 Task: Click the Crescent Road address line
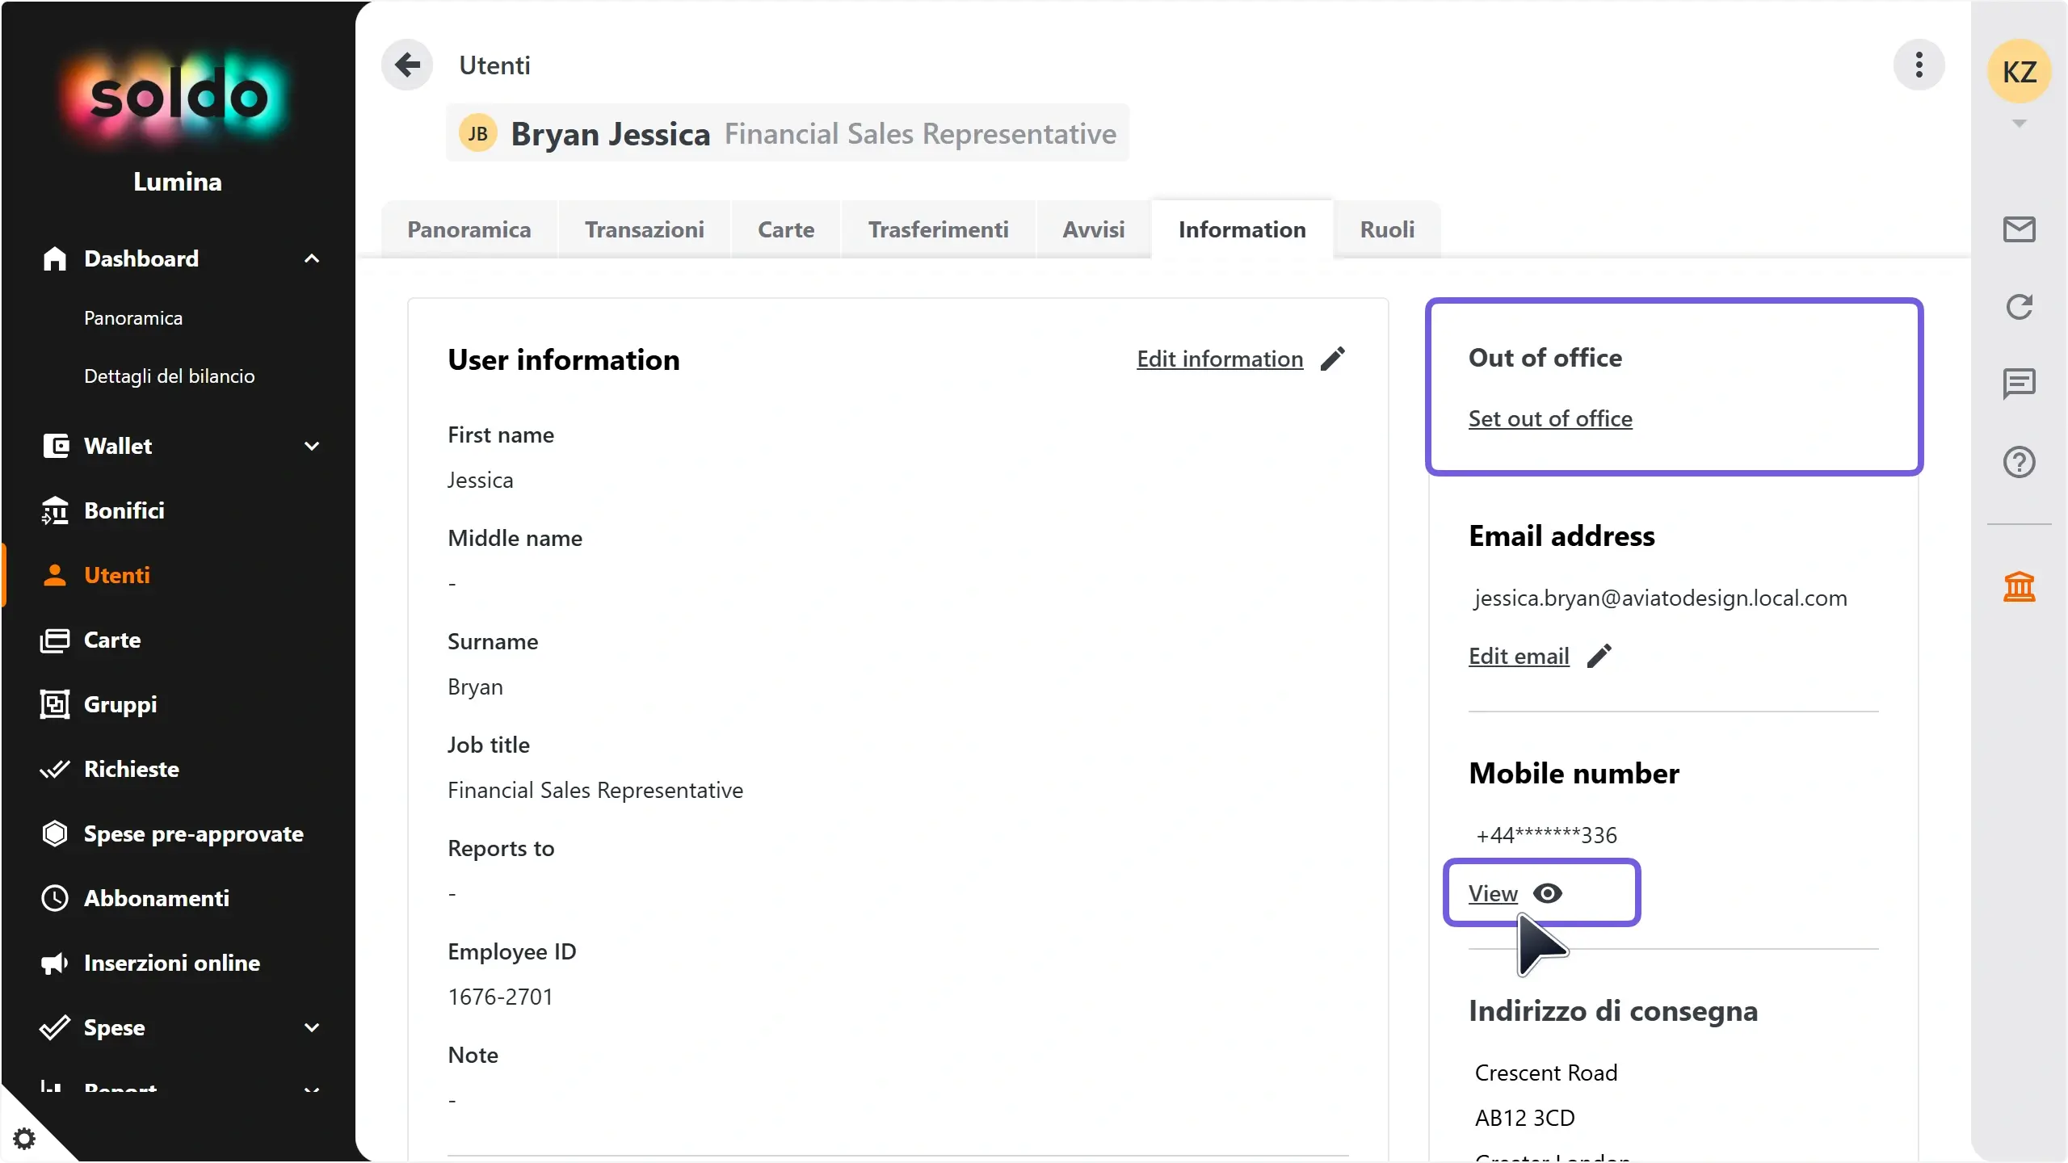1546,1073
